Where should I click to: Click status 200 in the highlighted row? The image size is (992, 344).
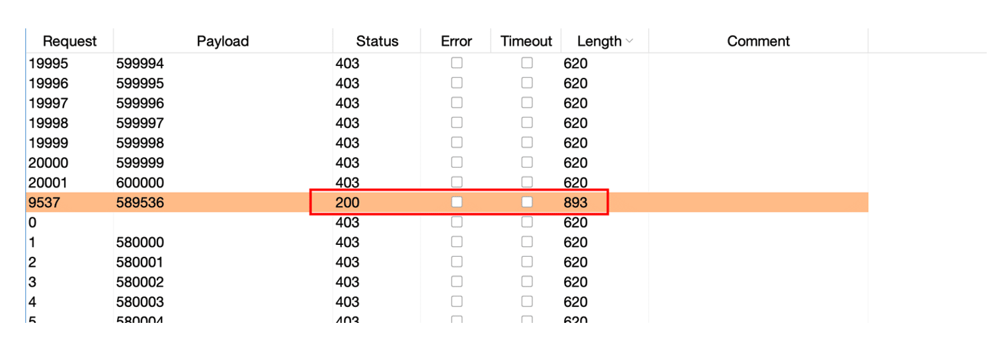coord(347,203)
